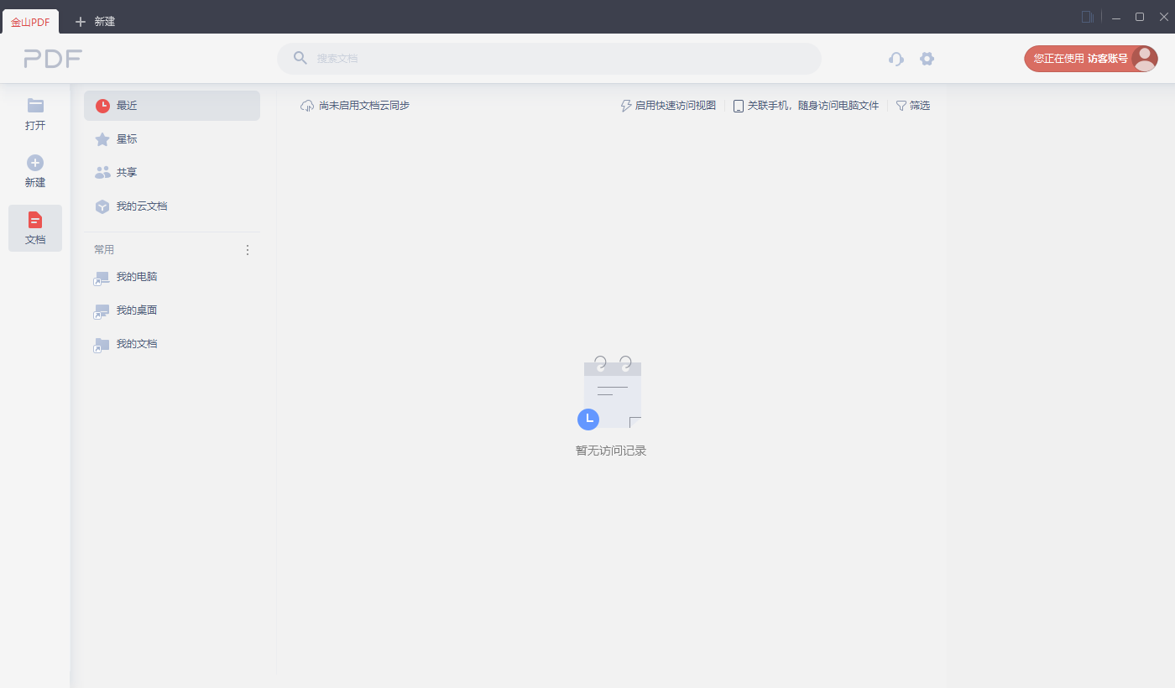Click the side panel toggle in the title bar
This screenshot has width=1175, height=688.
point(1086,16)
